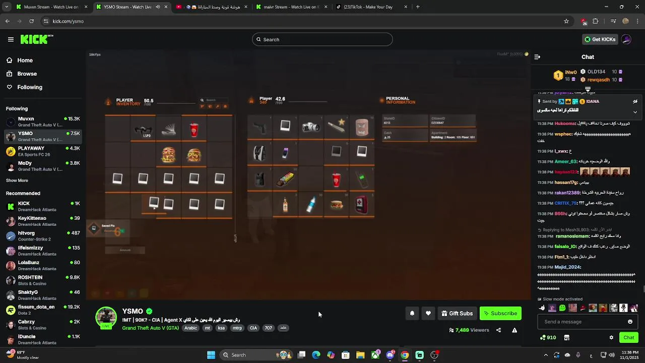The width and height of the screenshot is (645, 363).
Task: Open Chrome extensions puzzle icon
Action: [x=596, y=21]
